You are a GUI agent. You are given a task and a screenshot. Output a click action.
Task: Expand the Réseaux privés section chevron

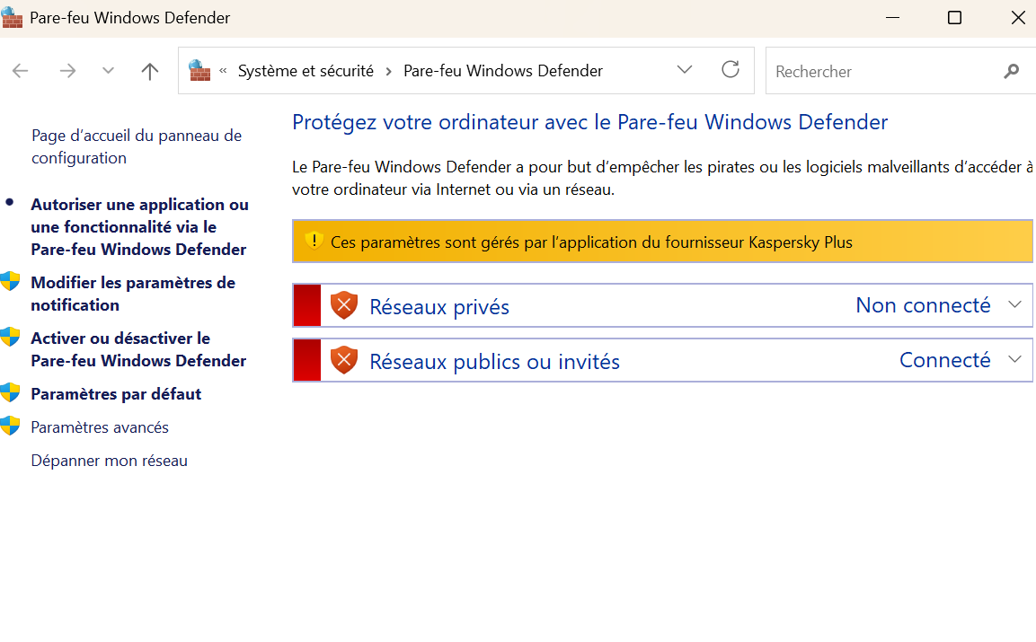tap(1015, 304)
